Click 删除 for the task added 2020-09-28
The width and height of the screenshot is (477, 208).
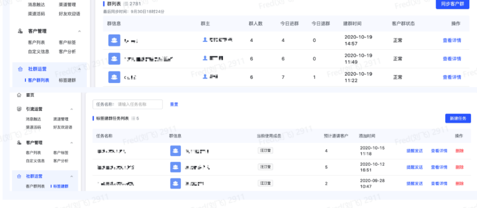(459, 184)
